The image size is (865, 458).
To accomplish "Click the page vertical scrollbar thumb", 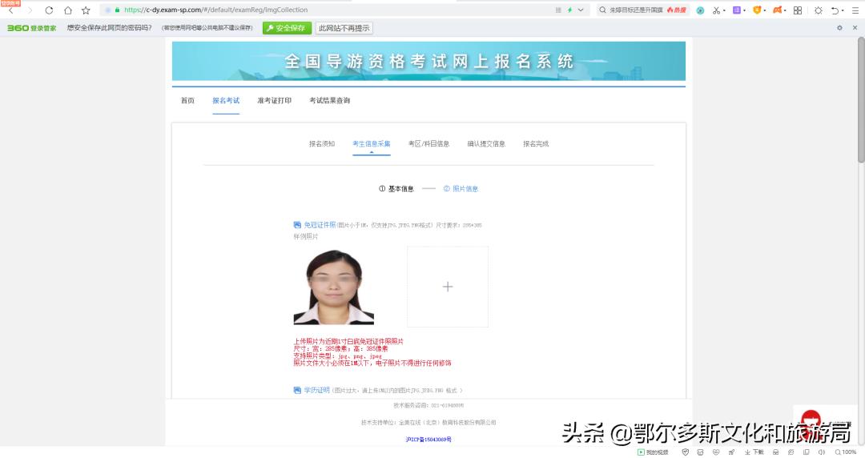I will tap(860, 100).
